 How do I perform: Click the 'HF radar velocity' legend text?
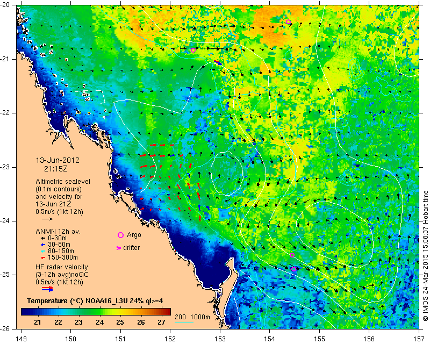[x=62, y=267]
